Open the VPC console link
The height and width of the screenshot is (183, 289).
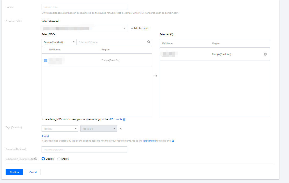click(x=115, y=119)
